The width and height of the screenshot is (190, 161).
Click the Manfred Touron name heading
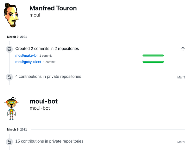pyautogui.click(x=53, y=8)
